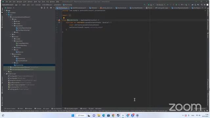Open the Refactor menu

click(30, 2)
